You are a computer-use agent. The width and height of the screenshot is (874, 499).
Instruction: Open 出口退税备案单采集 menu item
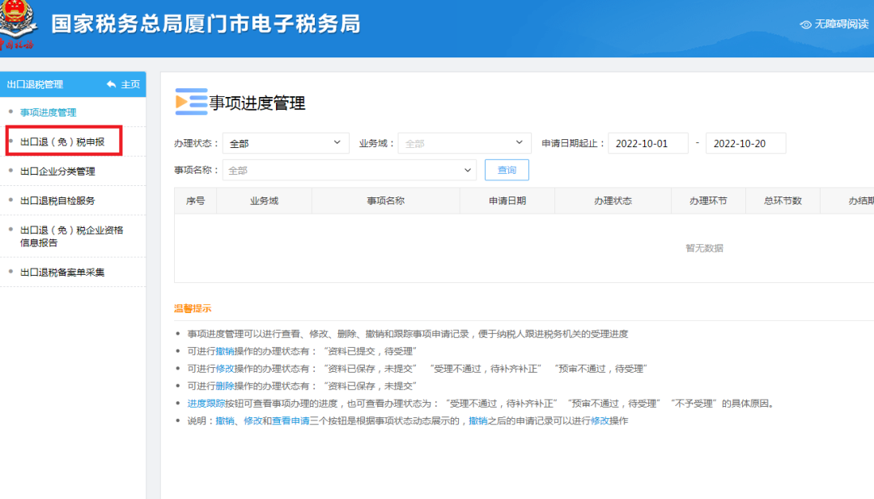[62, 273]
